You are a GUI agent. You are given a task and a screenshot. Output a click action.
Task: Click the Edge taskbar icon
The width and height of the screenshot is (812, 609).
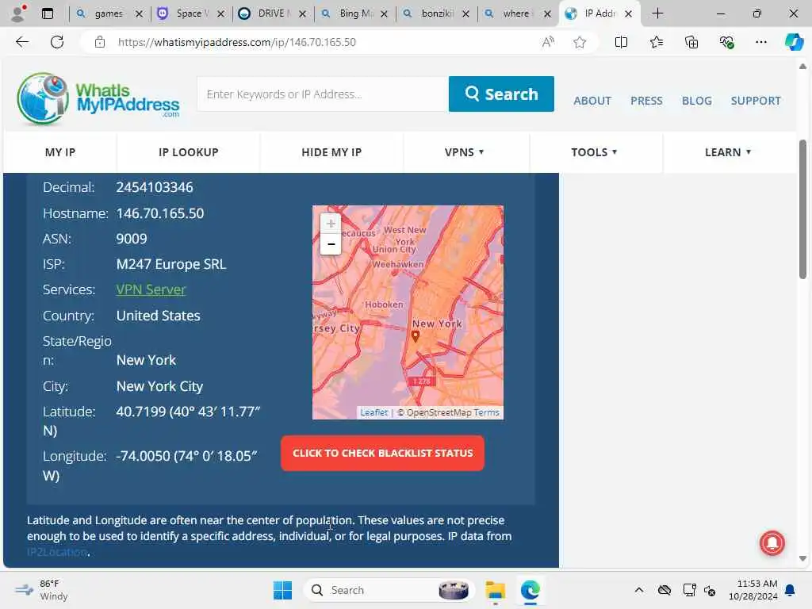tap(530, 590)
